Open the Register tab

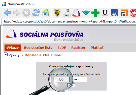78,48
